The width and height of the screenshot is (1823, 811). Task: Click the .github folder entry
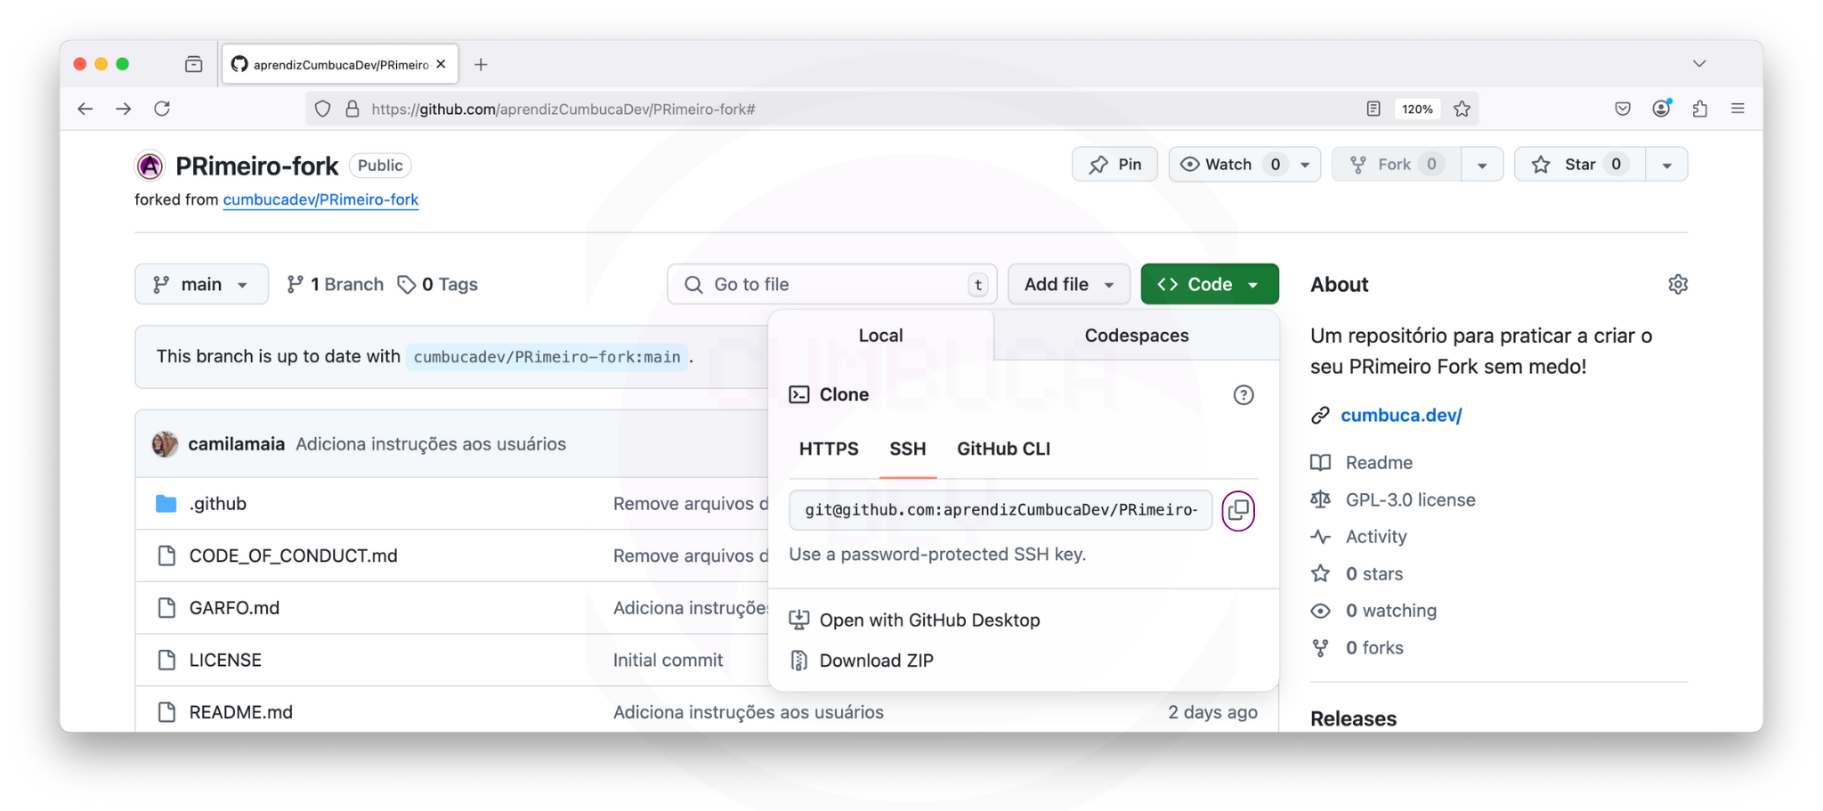(218, 504)
